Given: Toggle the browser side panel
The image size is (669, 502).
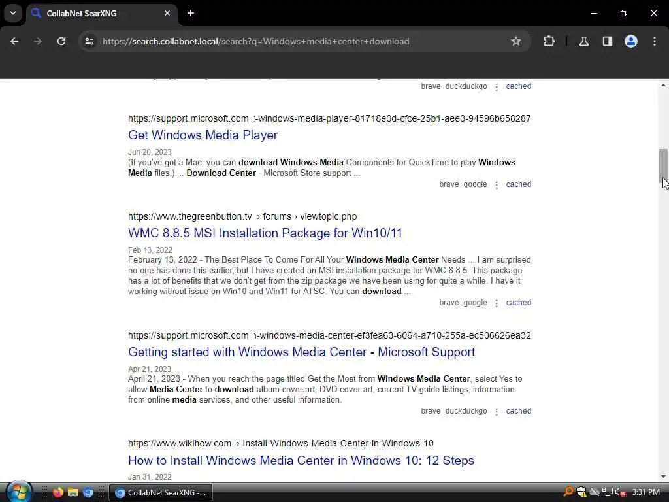Looking at the screenshot, I should (607, 41).
